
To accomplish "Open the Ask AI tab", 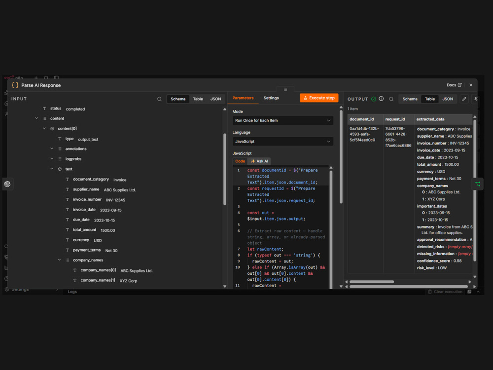I will pos(259,161).
